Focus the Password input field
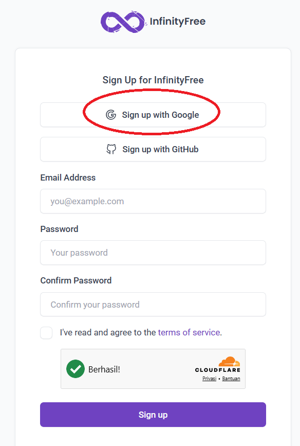This screenshot has width=300, height=446. coord(153,253)
